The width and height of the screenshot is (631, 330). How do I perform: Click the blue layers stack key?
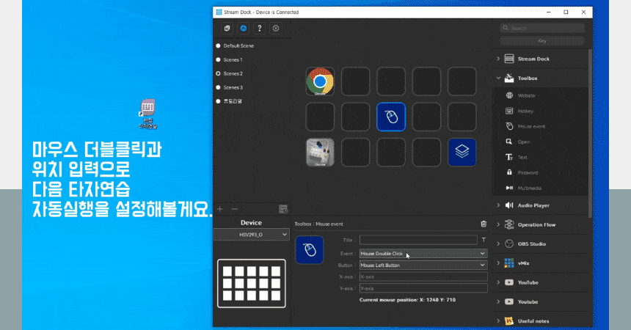(x=462, y=153)
